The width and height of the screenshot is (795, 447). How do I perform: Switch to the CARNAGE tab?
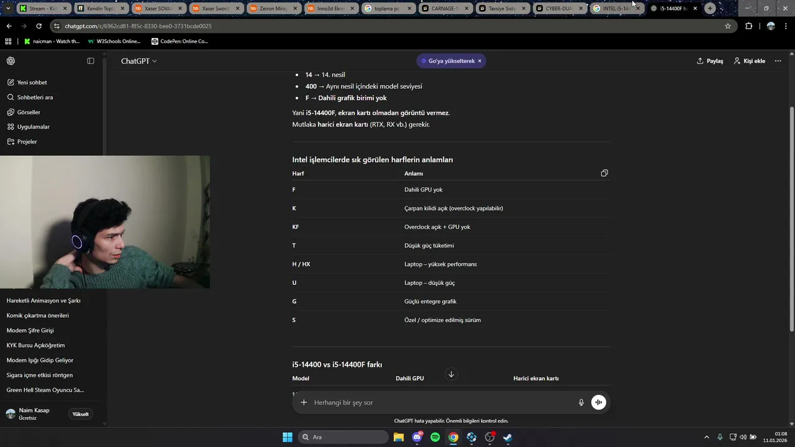click(445, 9)
